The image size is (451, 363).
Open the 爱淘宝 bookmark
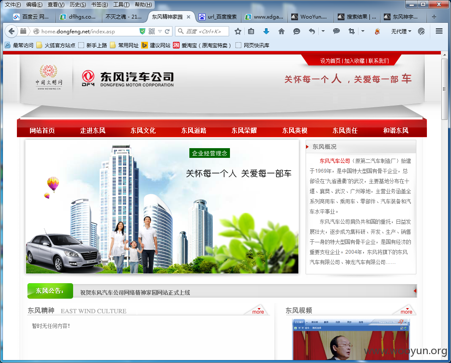pyautogui.click(x=202, y=46)
